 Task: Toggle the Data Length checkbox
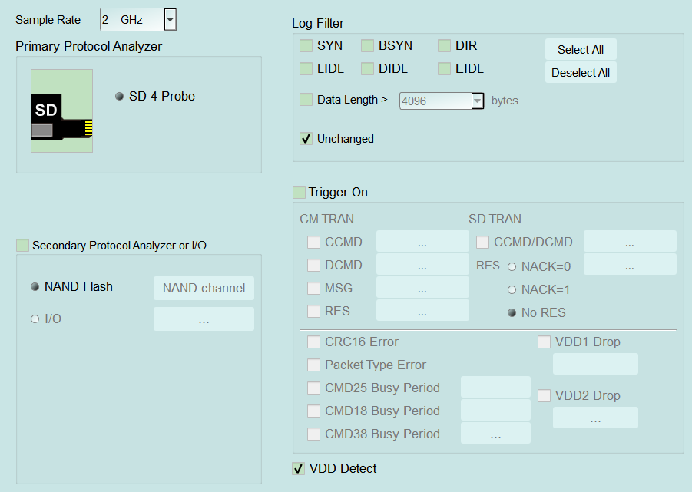(306, 99)
